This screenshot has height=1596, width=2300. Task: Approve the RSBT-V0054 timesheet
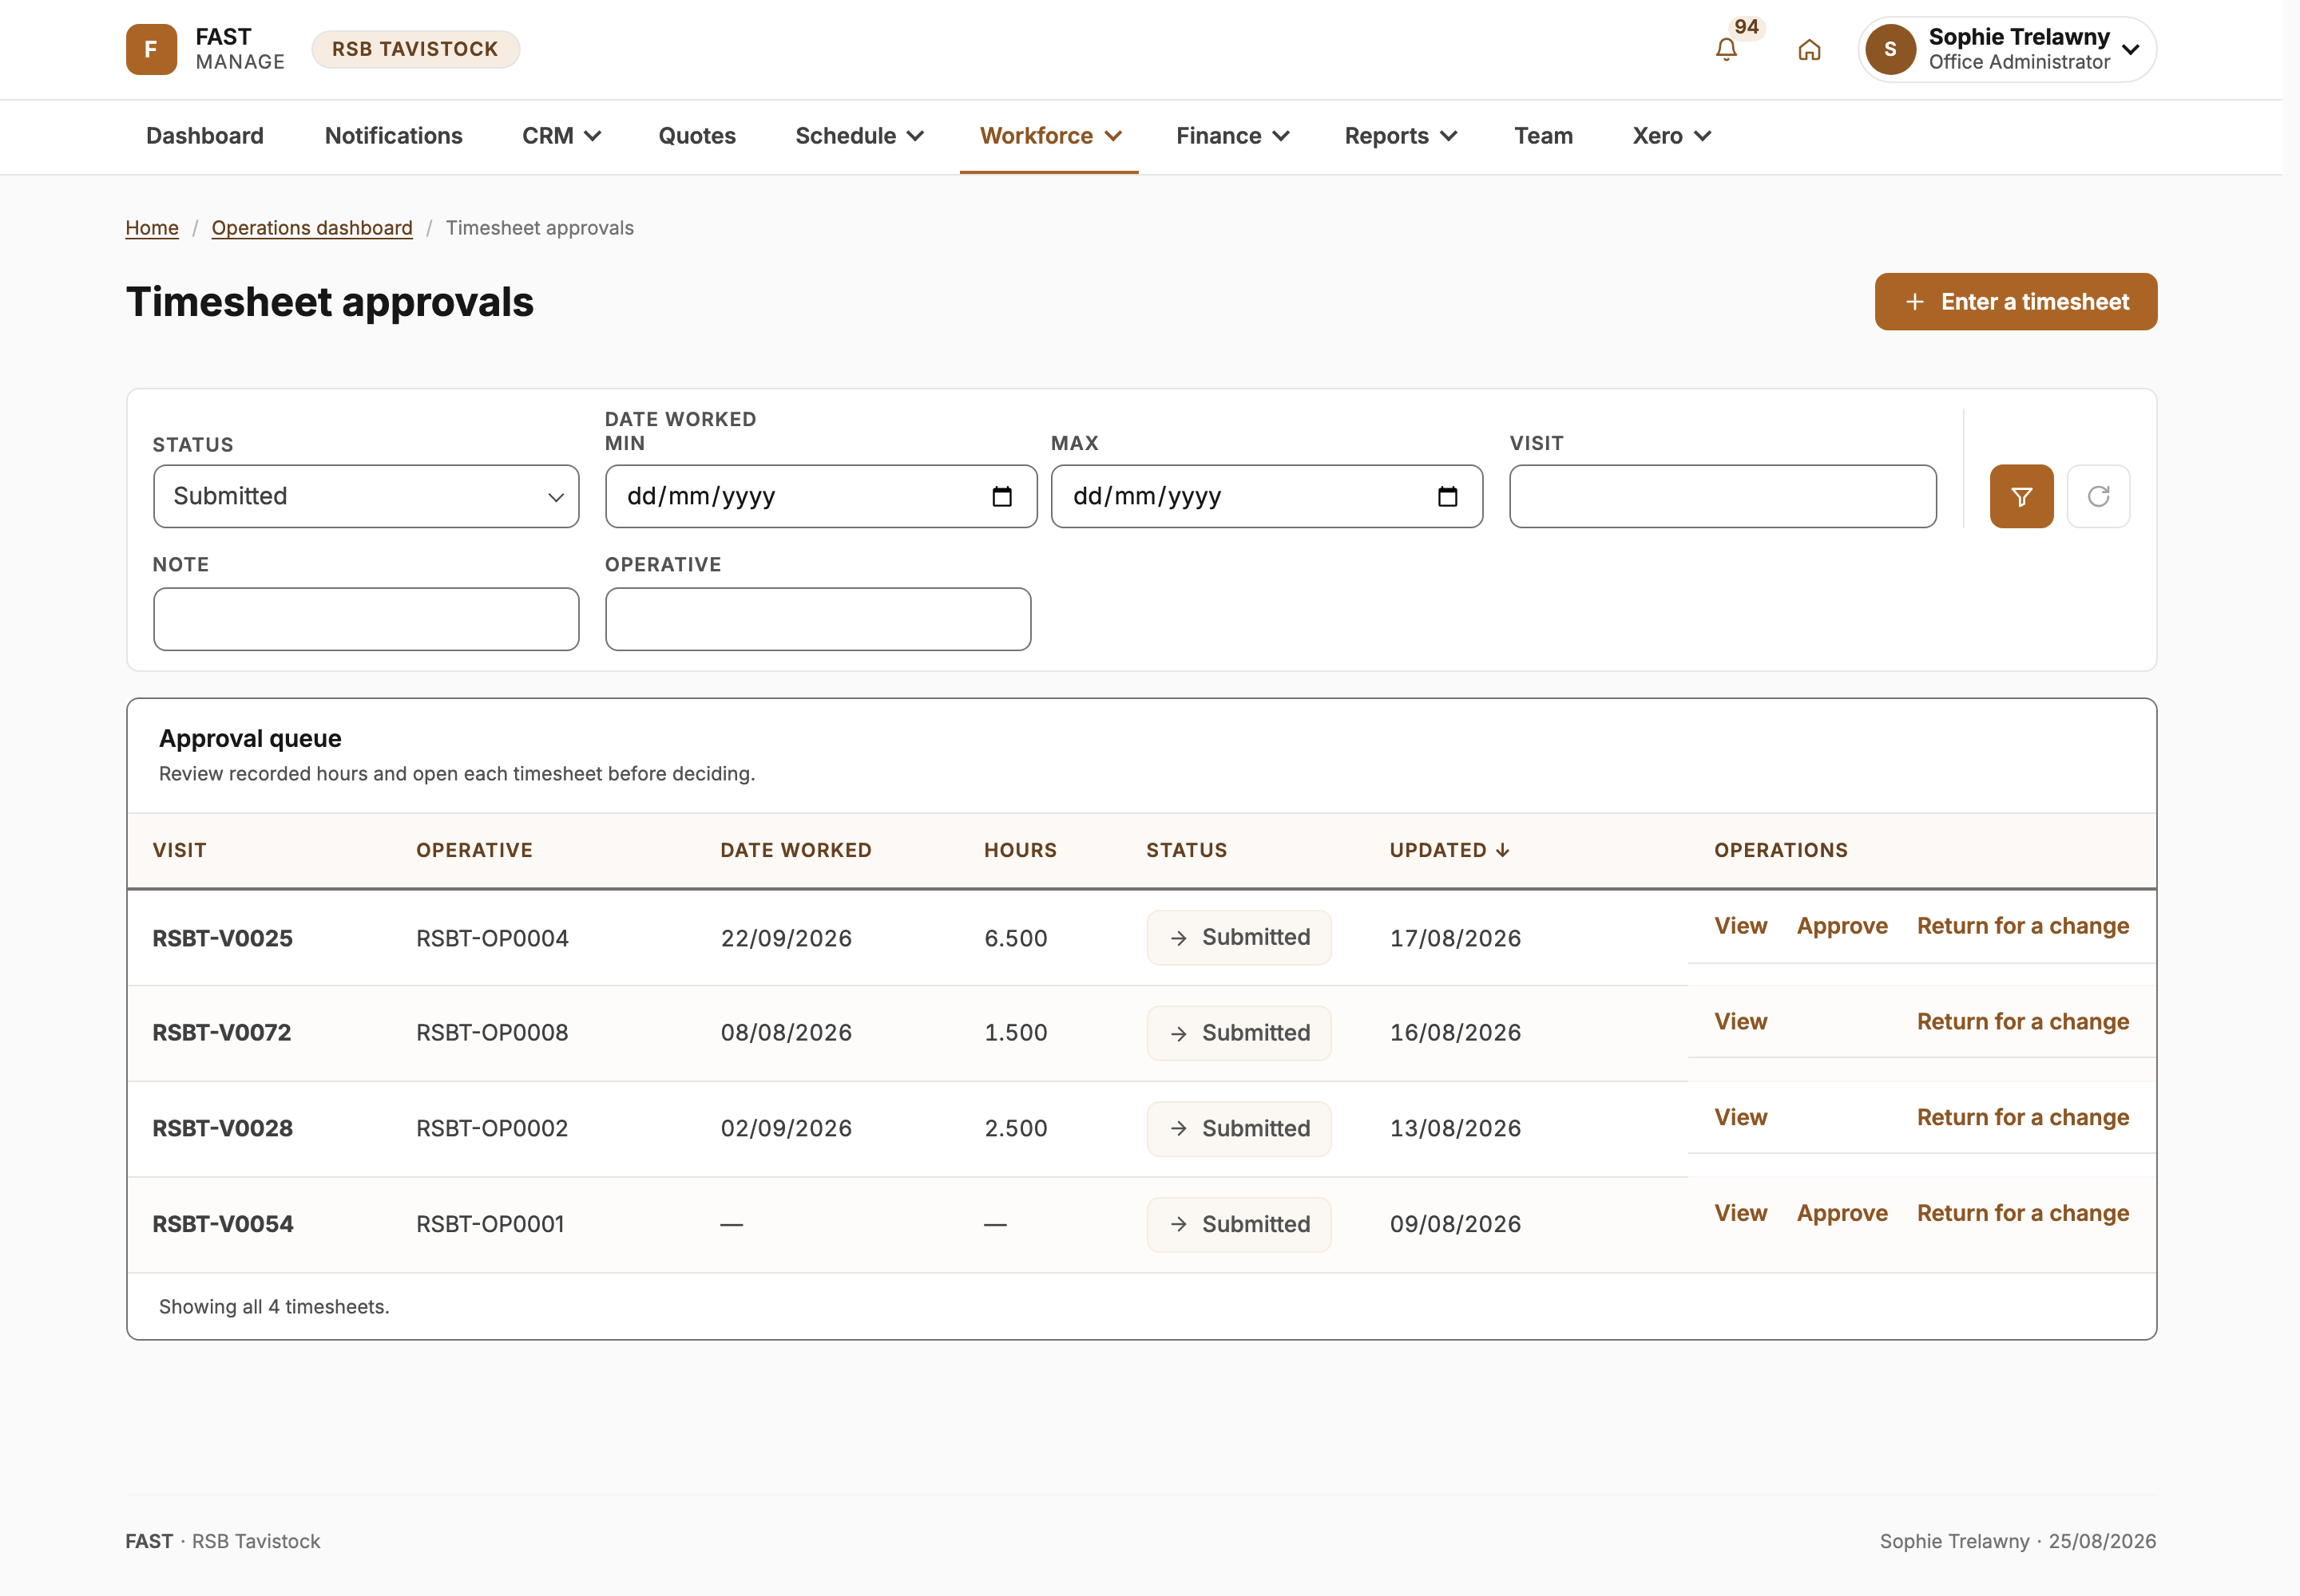(x=1842, y=1213)
